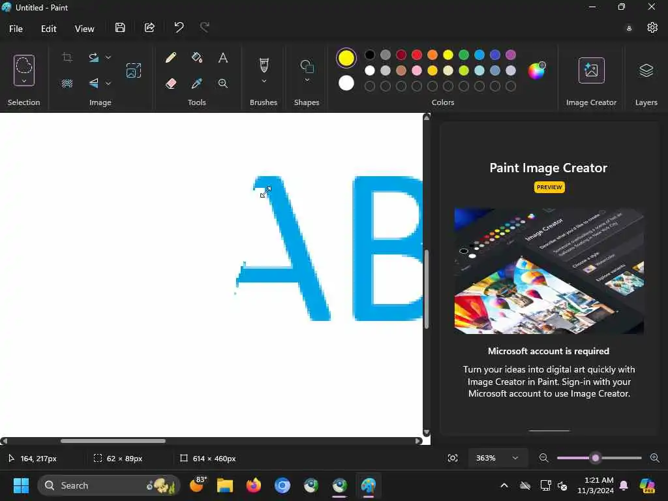Screen dimensions: 668x501
Task: Click the Rotate image icon
Action: 93,57
